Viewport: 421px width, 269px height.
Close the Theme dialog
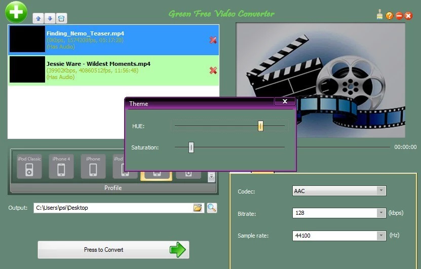(285, 102)
